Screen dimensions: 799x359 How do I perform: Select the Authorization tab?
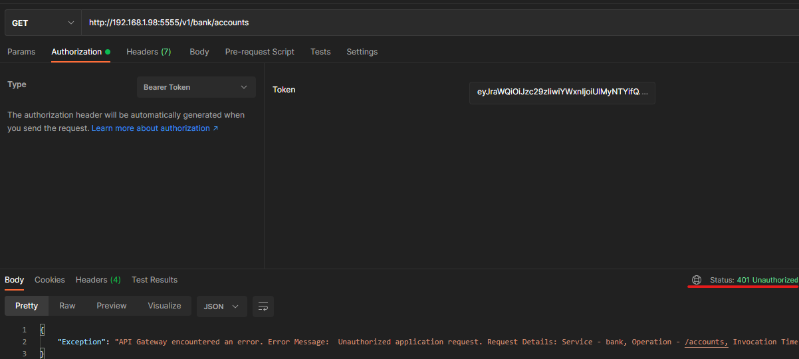[x=76, y=52]
